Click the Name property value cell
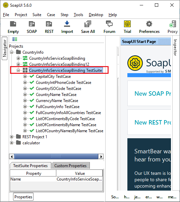The image size is (180, 202). point(79,179)
